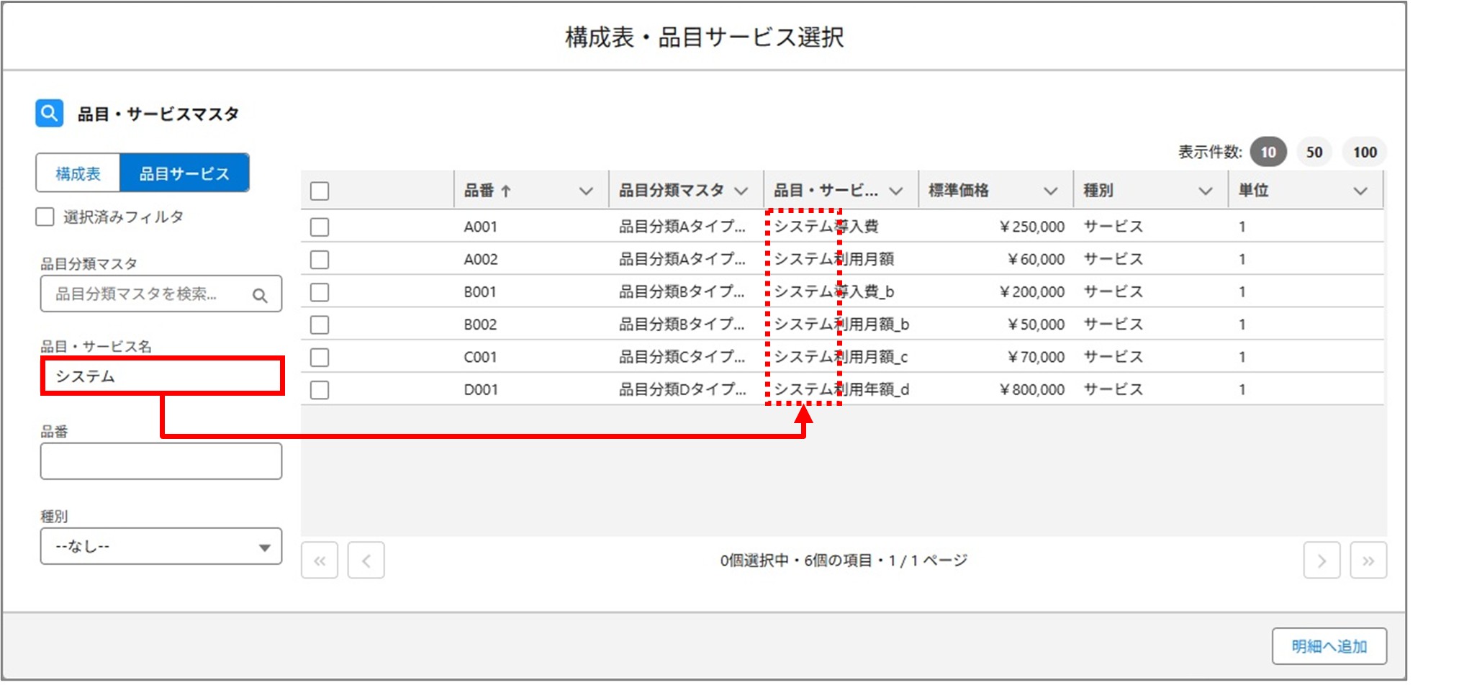Open the 種別 dropdown showing --なし--
The width and height of the screenshot is (1459, 685).
pyautogui.click(x=160, y=546)
